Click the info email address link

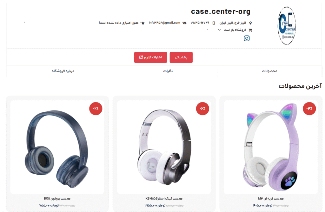[x=164, y=23]
